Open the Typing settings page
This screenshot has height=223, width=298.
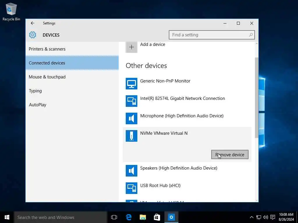[x=72, y=91]
